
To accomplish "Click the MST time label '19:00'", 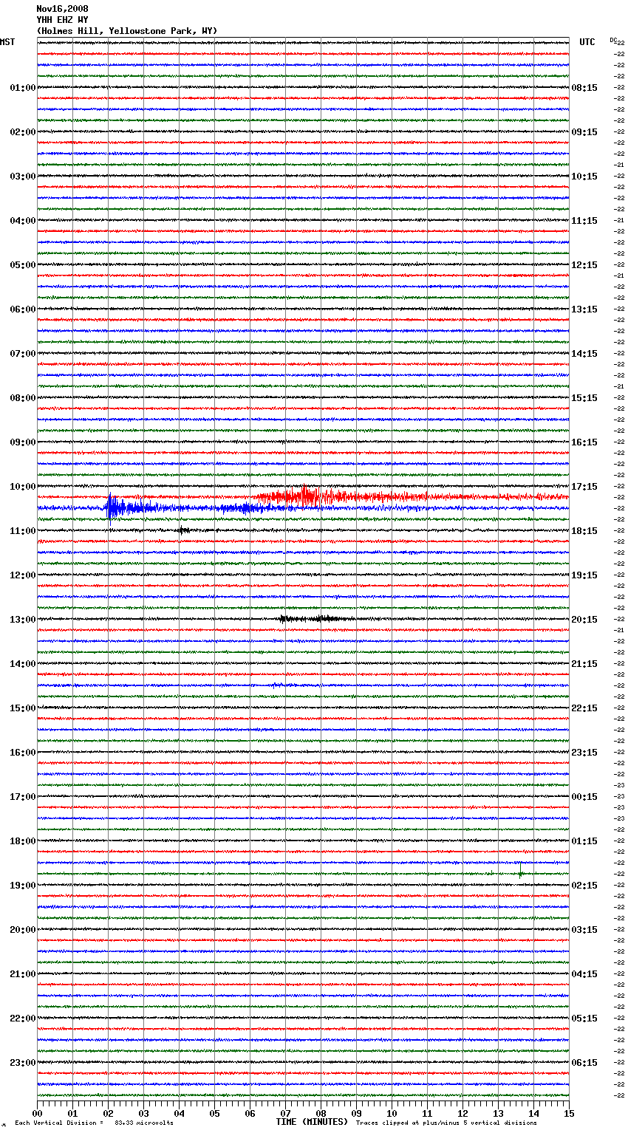I will coord(23,886).
